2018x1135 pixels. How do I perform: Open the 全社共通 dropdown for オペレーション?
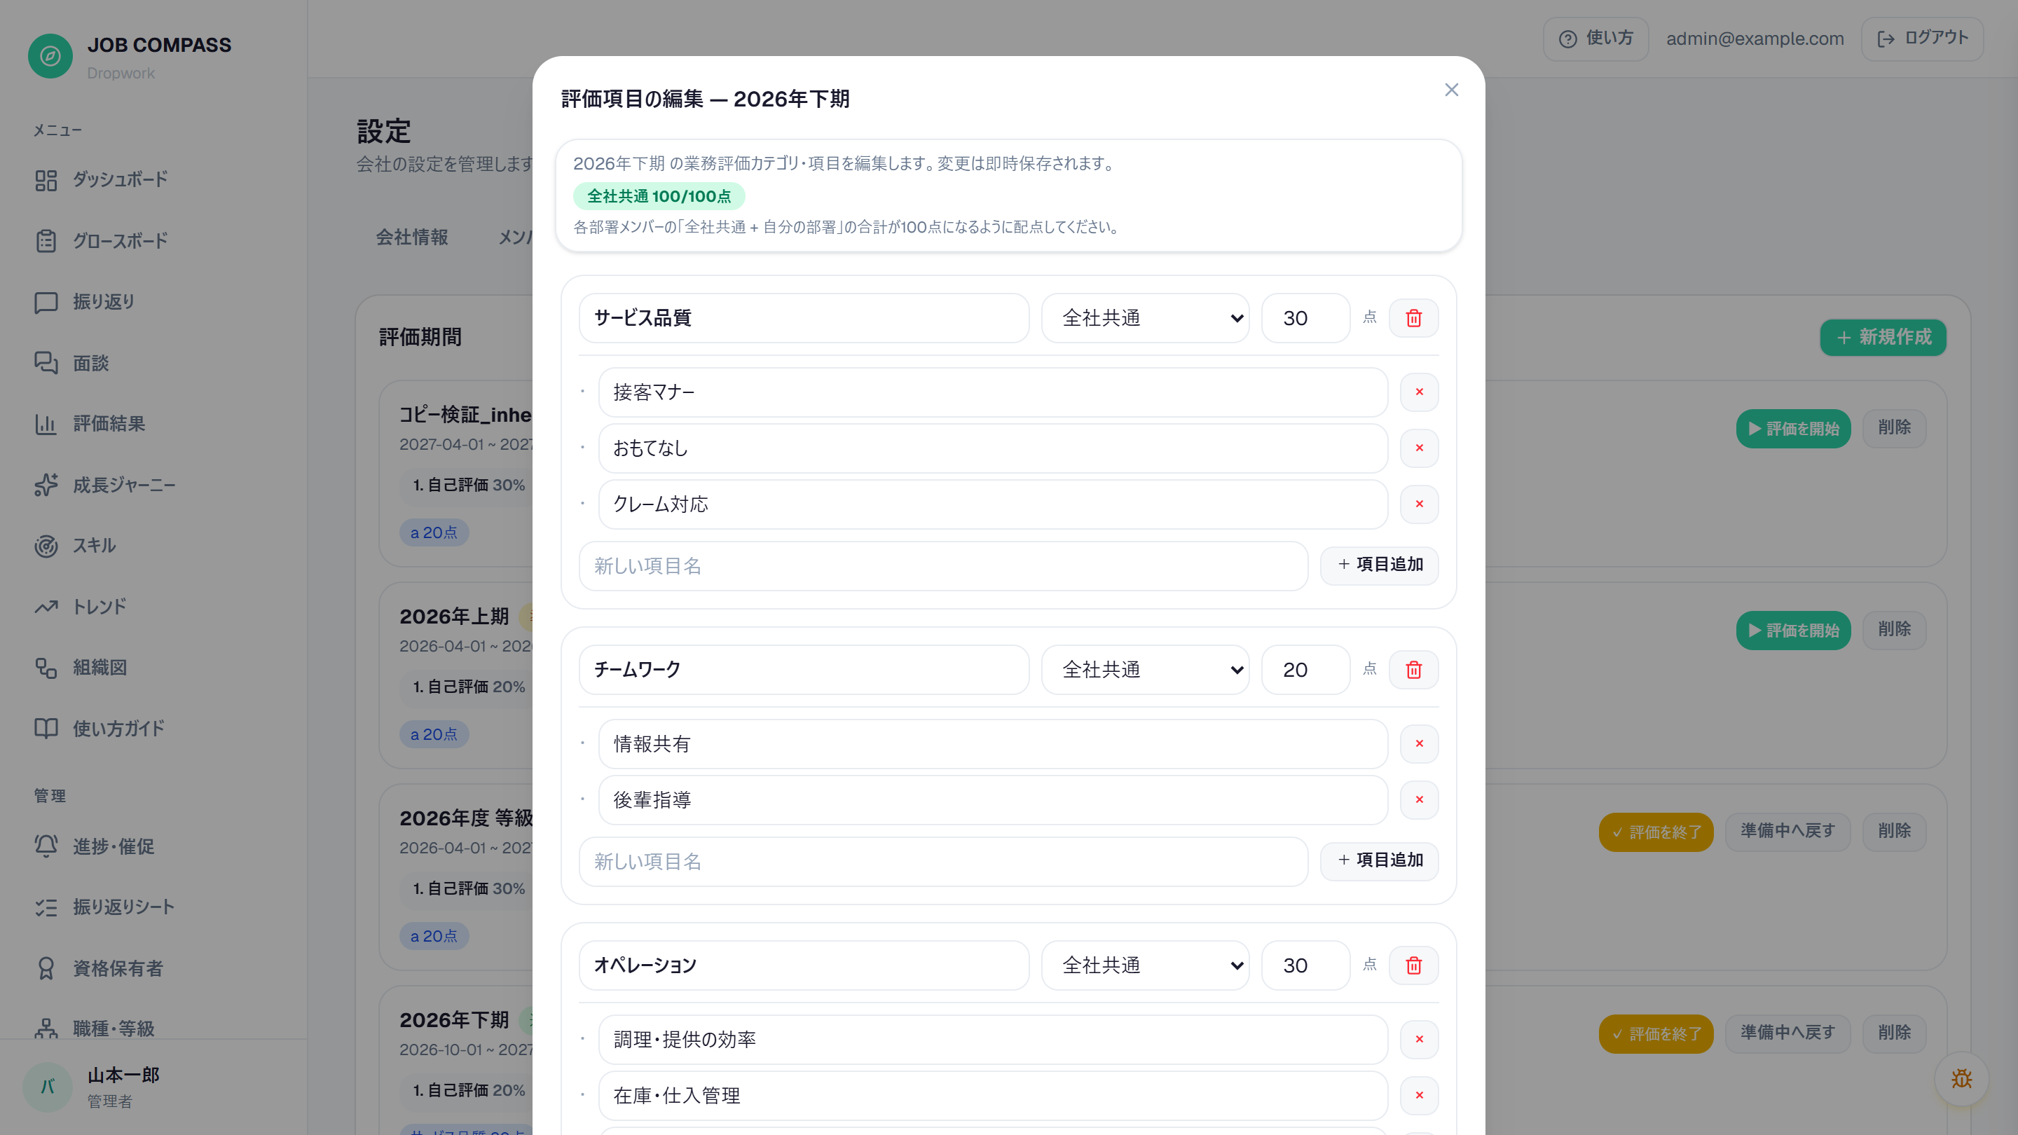(x=1144, y=965)
